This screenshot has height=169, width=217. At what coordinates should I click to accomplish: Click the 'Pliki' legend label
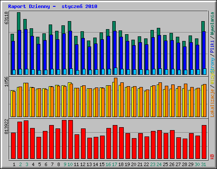pyautogui.click(x=212, y=46)
